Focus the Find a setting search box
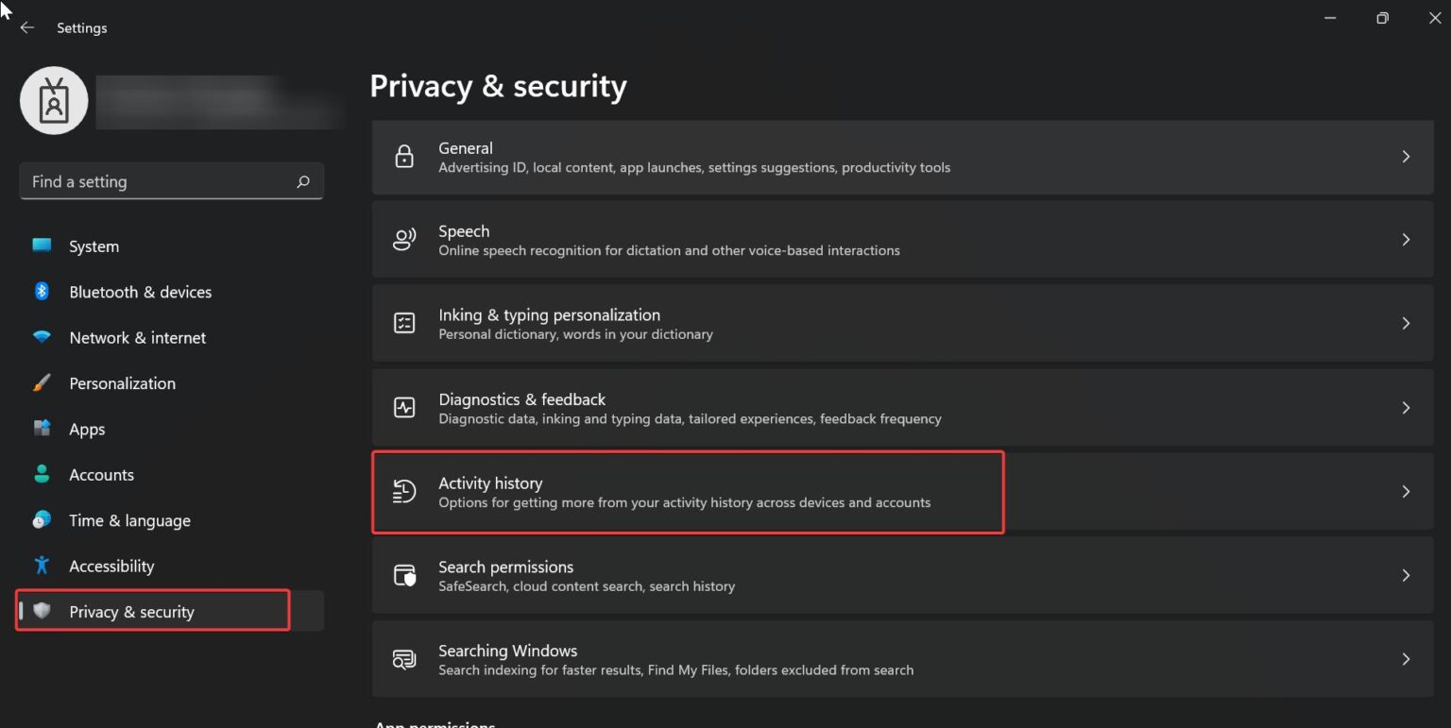This screenshot has width=1451, height=728. pyautogui.click(x=156, y=181)
